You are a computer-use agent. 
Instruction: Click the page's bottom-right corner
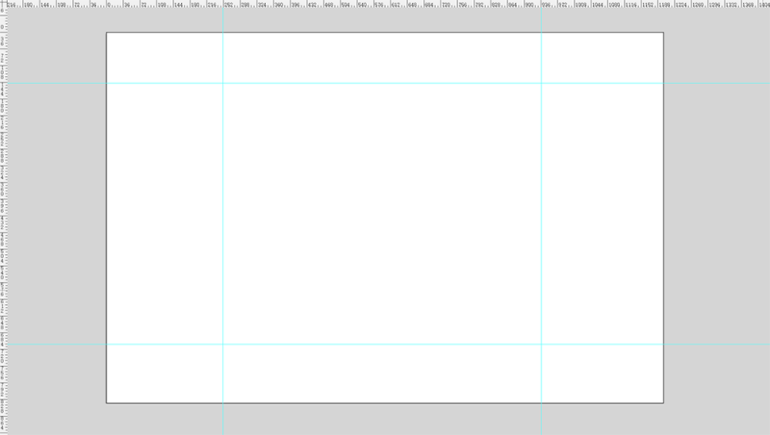tap(663, 403)
